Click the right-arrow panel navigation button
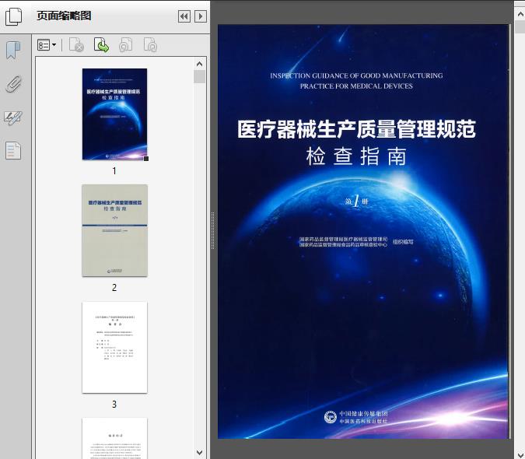 tap(200, 16)
